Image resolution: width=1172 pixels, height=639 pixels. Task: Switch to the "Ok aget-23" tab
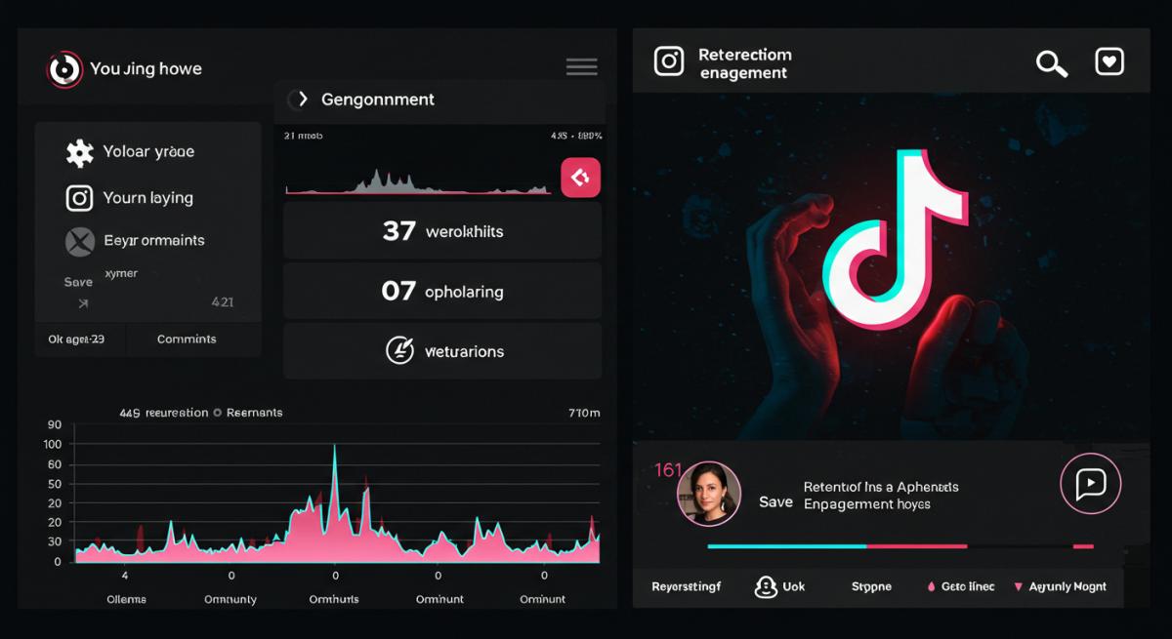point(76,339)
